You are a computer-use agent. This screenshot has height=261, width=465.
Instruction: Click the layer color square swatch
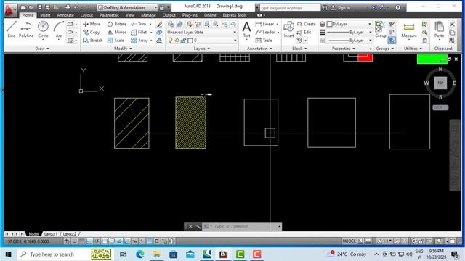tap(190, 41)
